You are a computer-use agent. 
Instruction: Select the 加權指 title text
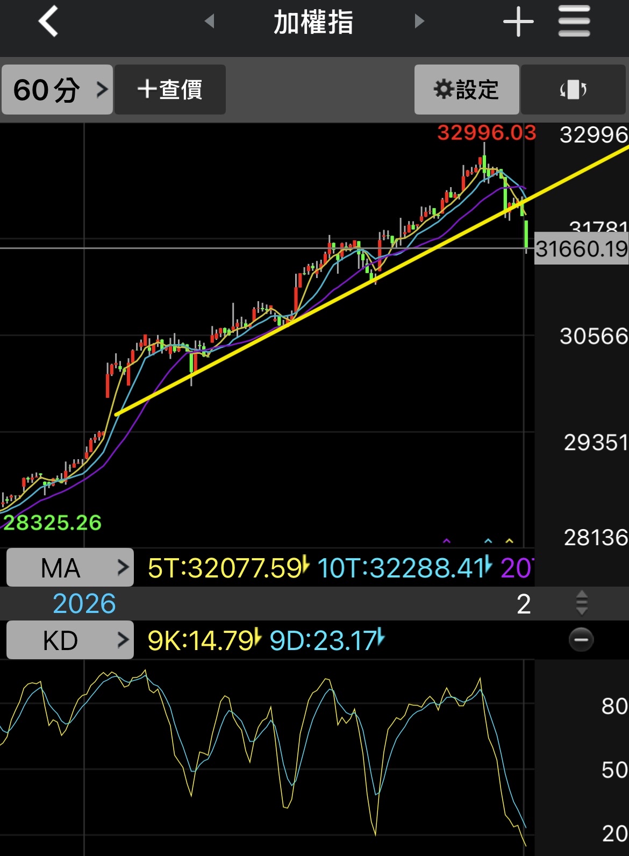tap(313, 23)
